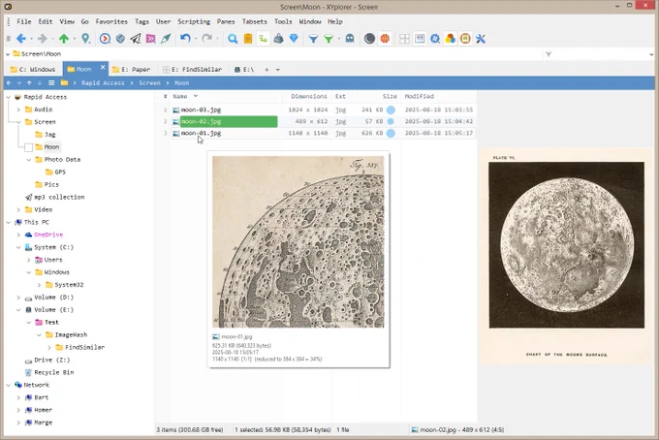Click the blue cube toolbar icon

(x=120, y=39)
